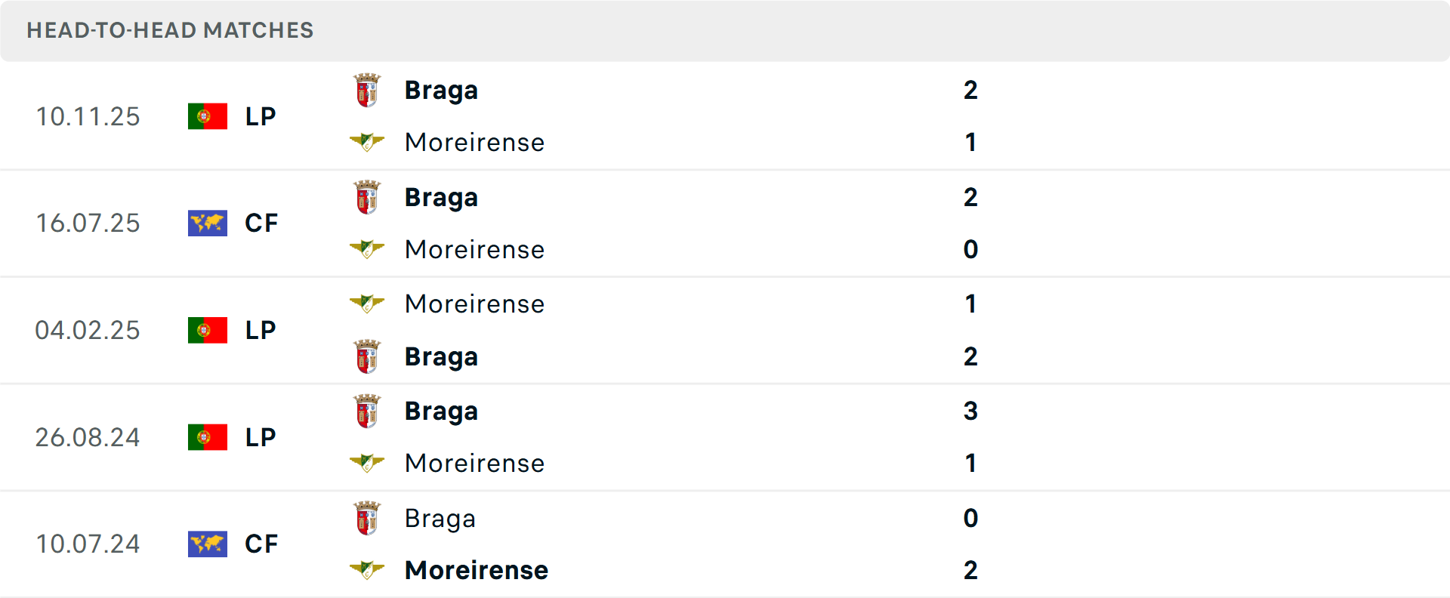
Task: Click the Moreirense crest in the 04.02.25 match
Action: (x=368, y=304)
